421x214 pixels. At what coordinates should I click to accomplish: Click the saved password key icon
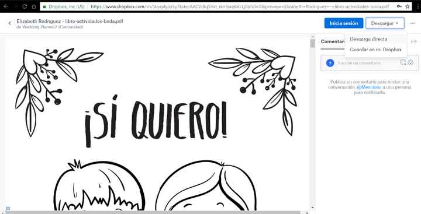click(x=399, y=6)
